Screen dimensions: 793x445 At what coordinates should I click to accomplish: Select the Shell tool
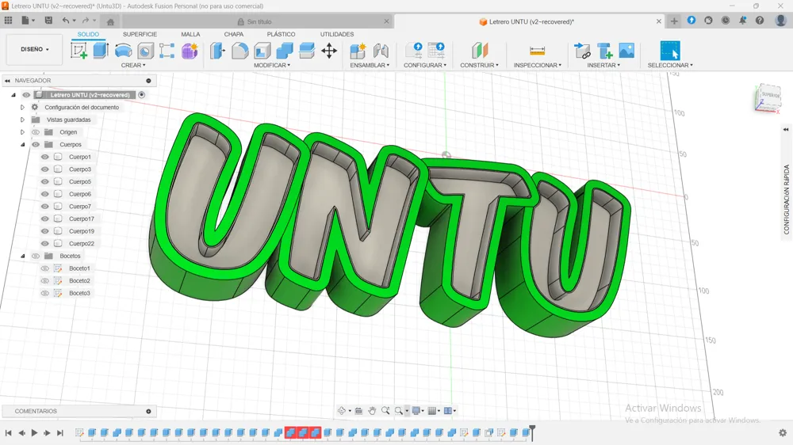[262, 51]
